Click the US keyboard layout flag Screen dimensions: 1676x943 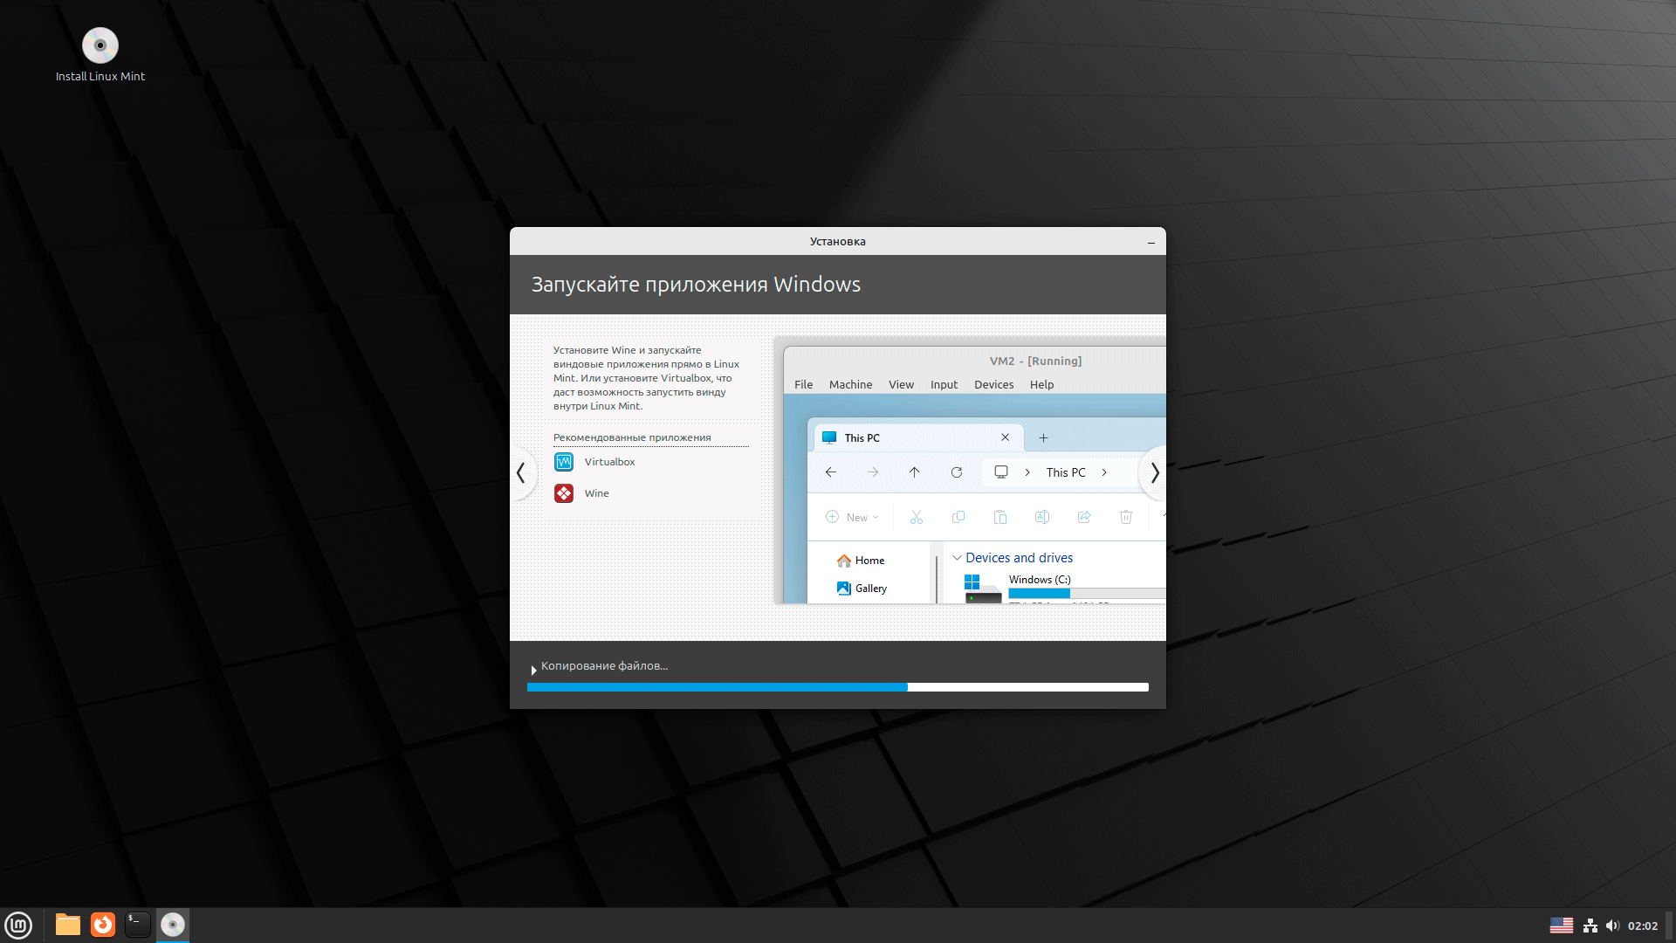(1562, 926)
